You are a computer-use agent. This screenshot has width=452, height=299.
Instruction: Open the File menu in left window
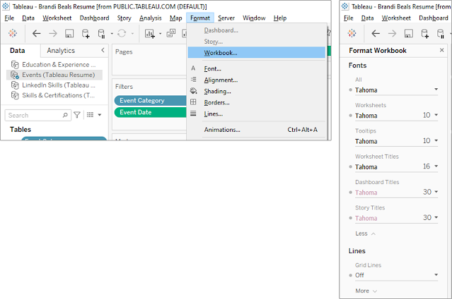pos(9,18)
